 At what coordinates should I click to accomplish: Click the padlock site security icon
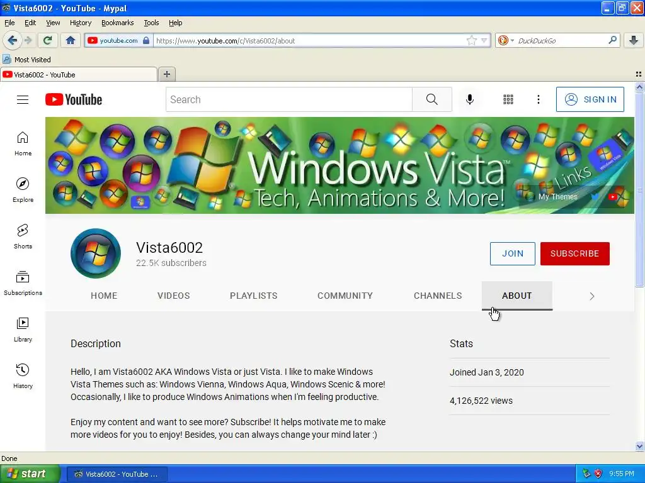146,41
